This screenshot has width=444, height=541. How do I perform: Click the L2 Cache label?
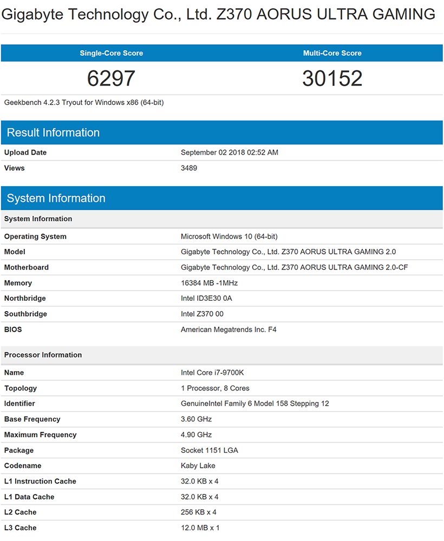coord(20,512)
